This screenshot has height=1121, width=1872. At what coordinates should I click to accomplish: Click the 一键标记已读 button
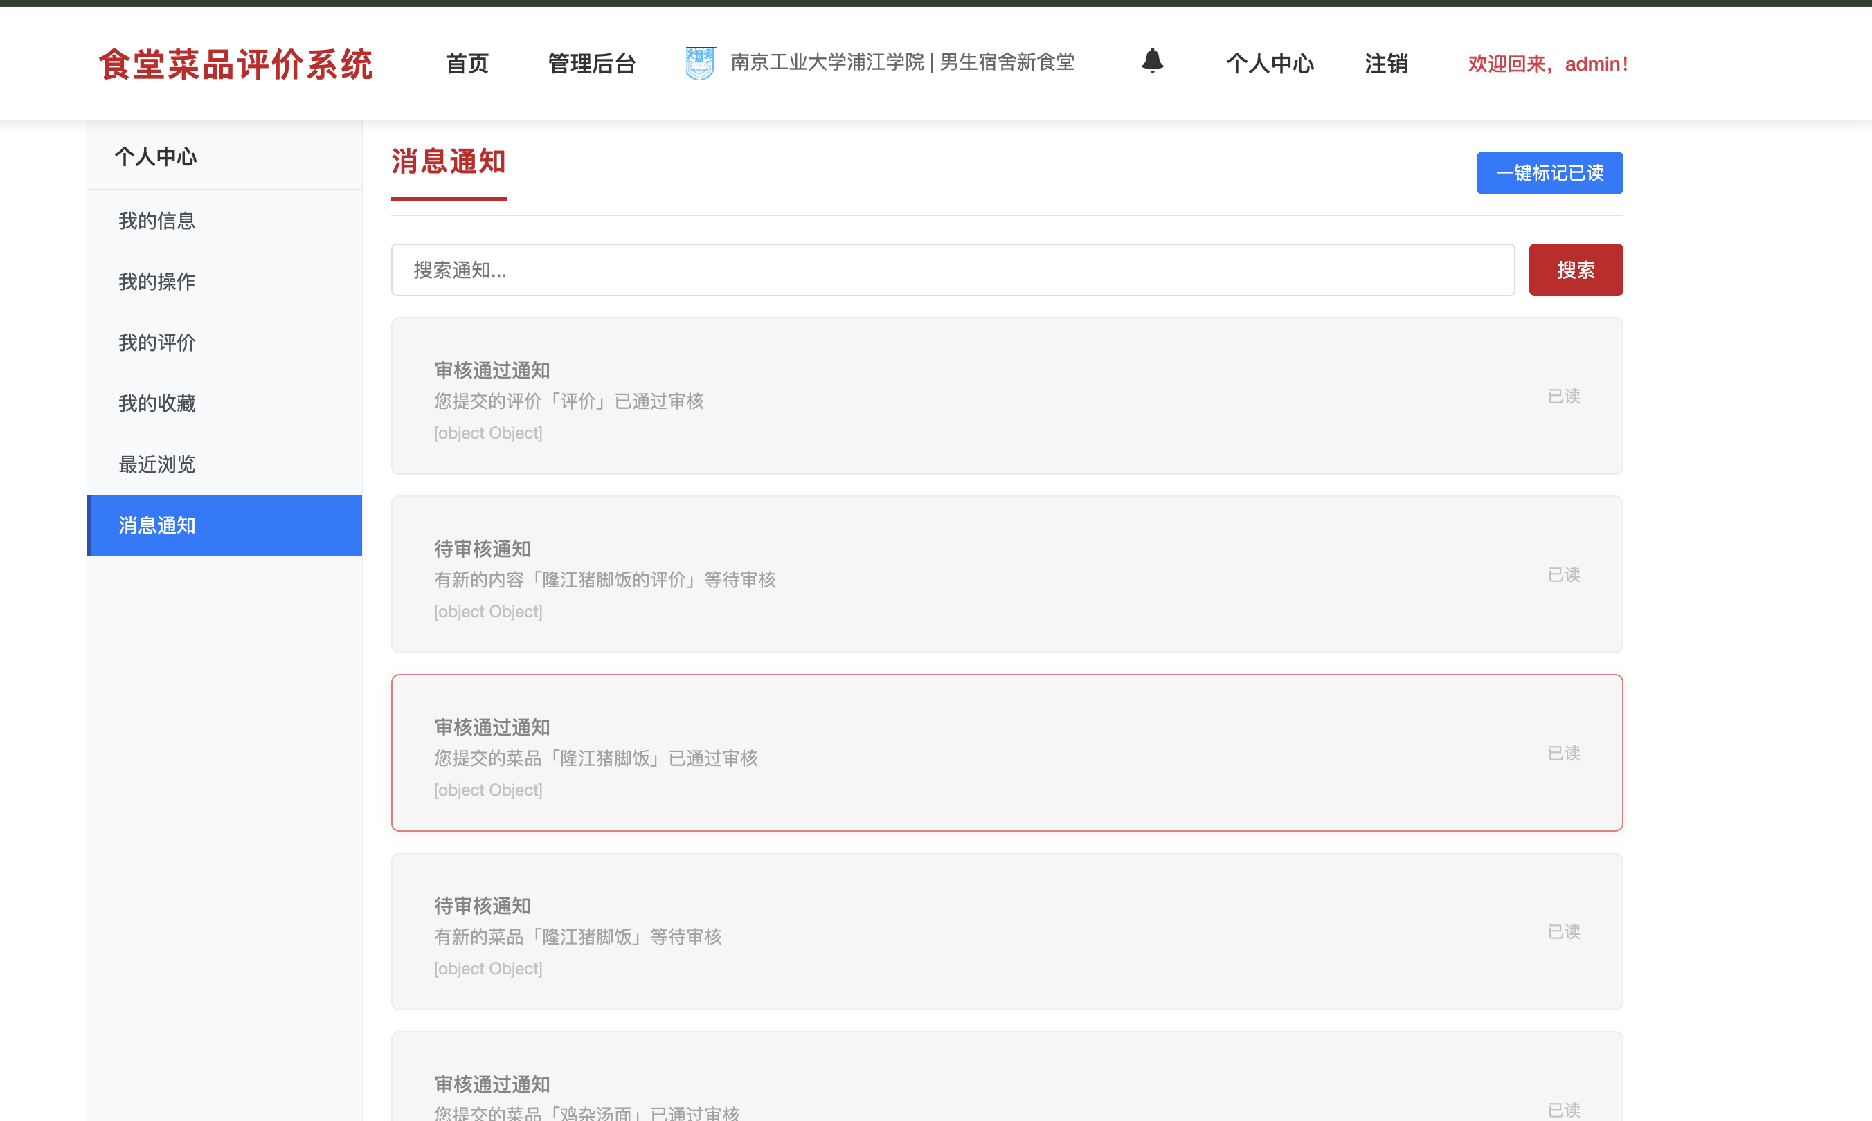(x=1549, y=173)
